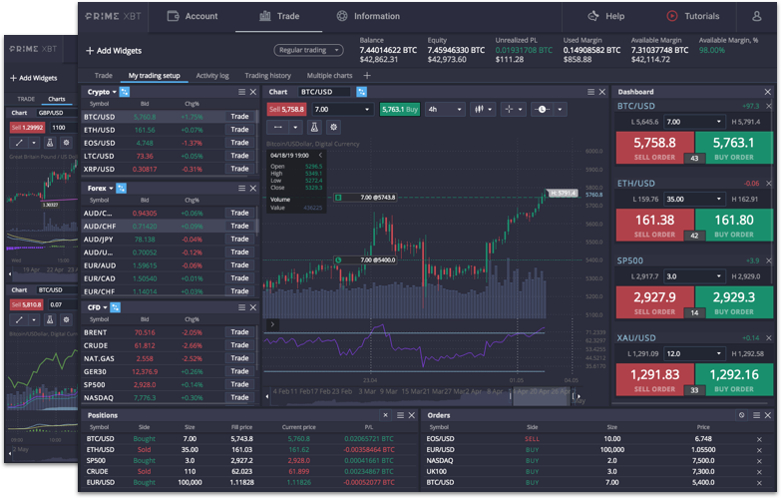Add a new workspace tab with plus icon
The image size is (781, 498).
pyautogui.click(x=367, y=76)
